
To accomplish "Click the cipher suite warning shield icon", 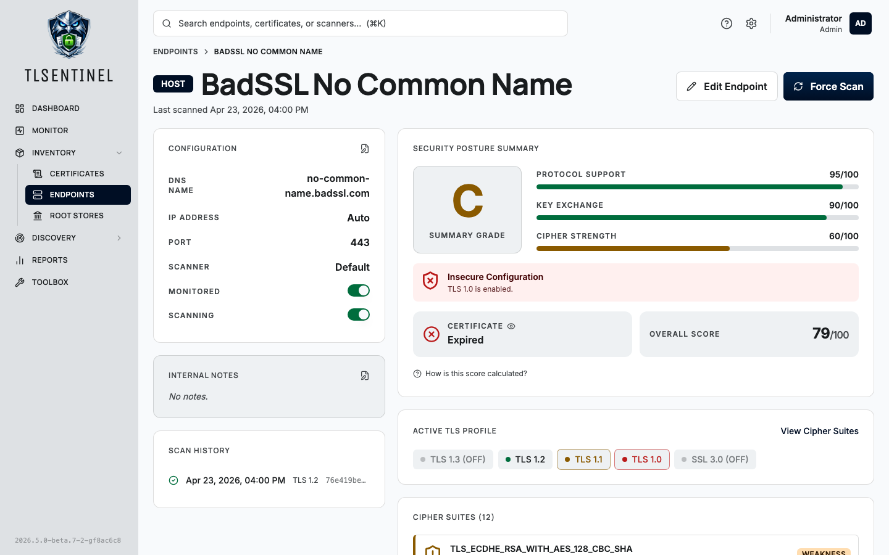I will coord(433,550).
